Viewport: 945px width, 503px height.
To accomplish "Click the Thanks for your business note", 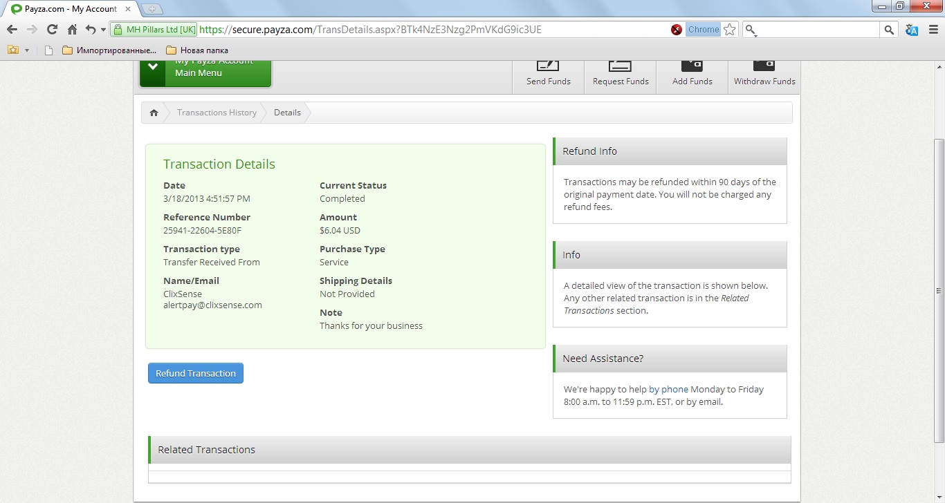I will (371, 326).
